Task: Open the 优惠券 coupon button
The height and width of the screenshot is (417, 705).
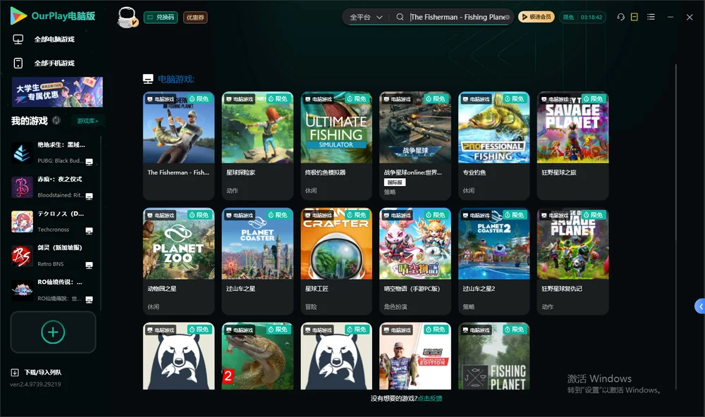Action: pos(195,18)
